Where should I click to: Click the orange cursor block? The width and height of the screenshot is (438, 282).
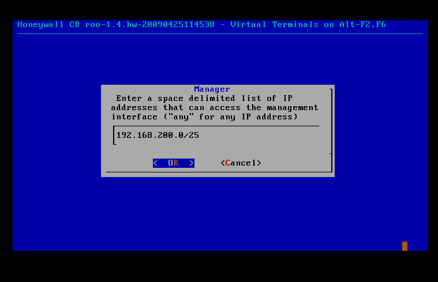tap(405, 246)
